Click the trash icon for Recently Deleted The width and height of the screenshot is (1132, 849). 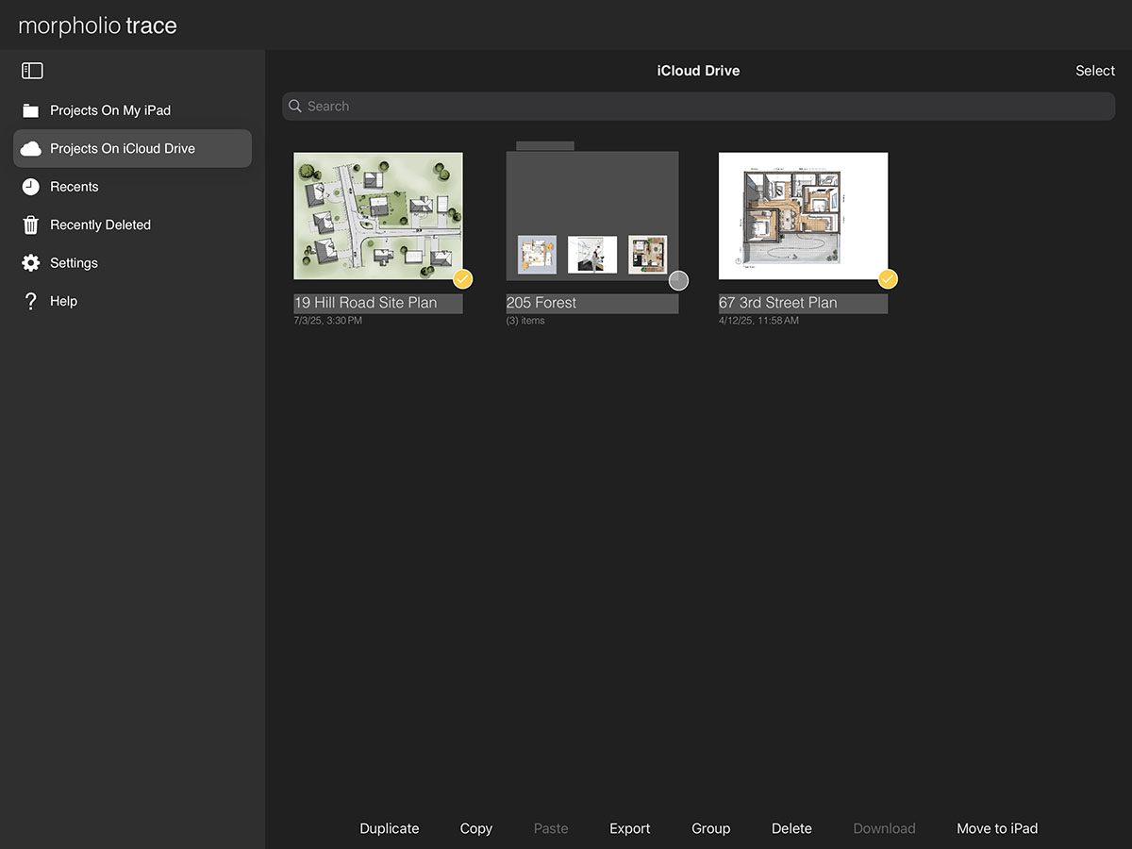[x=31, y=225]
